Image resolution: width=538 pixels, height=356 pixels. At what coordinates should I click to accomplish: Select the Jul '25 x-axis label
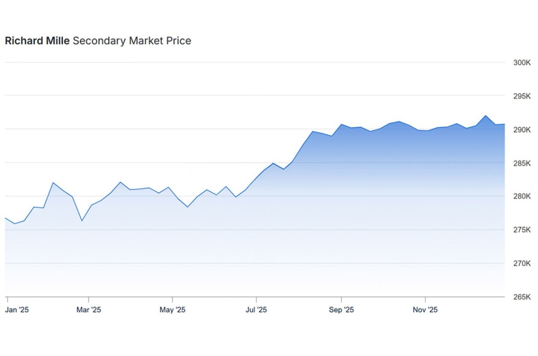pos(256,310)
